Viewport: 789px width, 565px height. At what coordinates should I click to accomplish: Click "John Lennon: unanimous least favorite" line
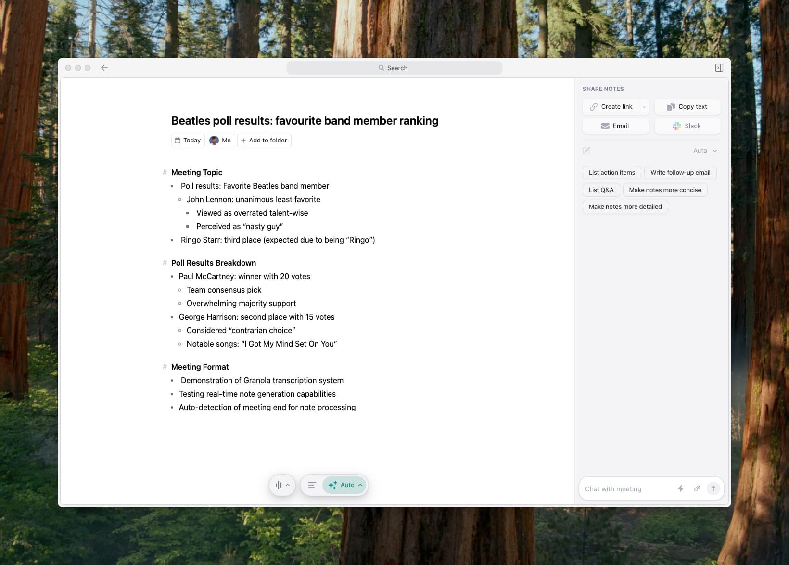point(254,199)
